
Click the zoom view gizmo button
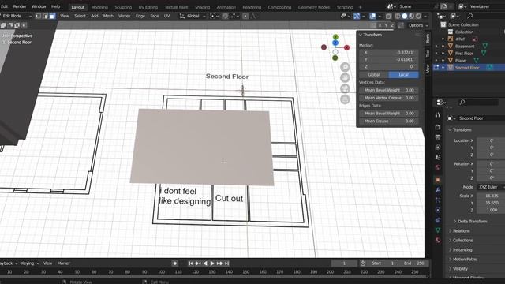(x=345, y=67)
